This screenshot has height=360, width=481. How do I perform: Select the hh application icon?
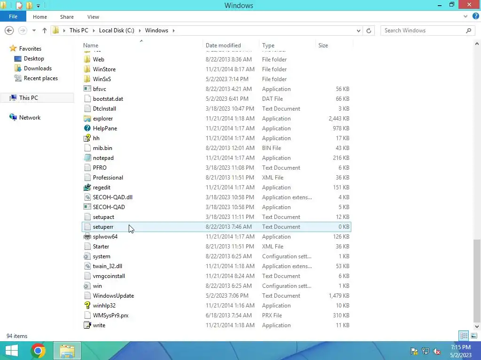(x=87, y=138)
